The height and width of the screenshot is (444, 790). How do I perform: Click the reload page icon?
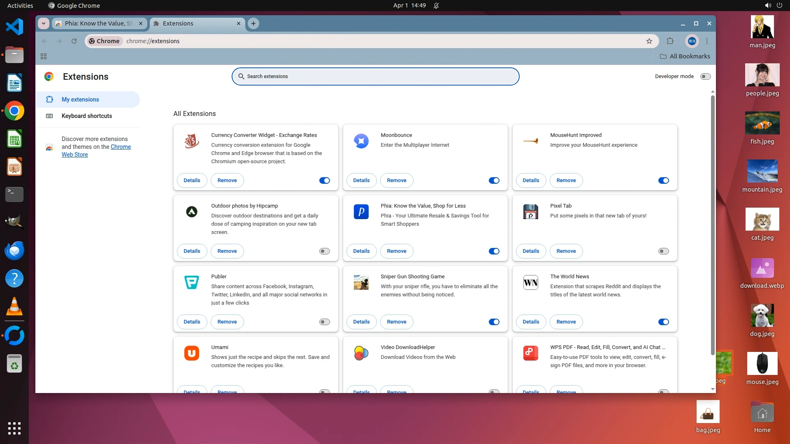pyautogui.click(x=74, y=41)
